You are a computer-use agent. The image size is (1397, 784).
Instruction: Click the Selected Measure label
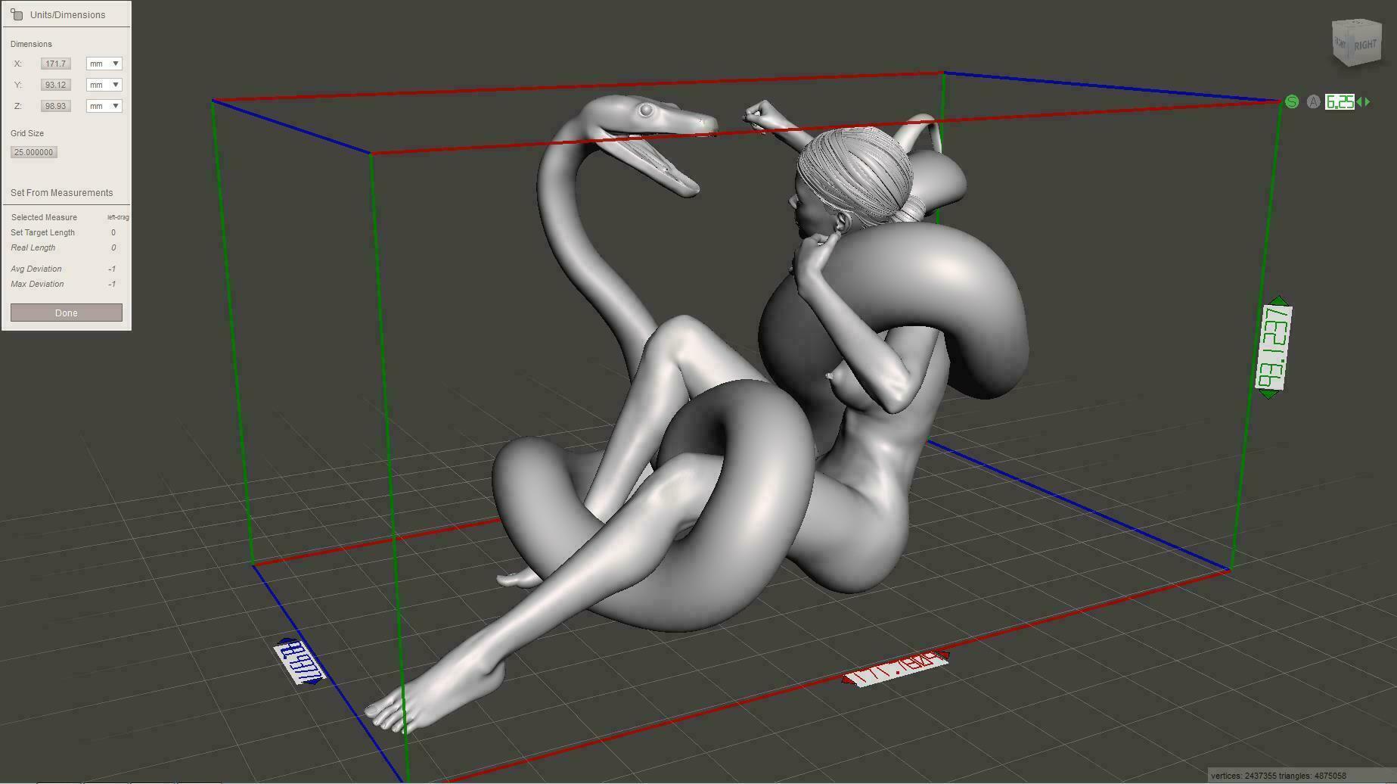(x=44, y=217)
